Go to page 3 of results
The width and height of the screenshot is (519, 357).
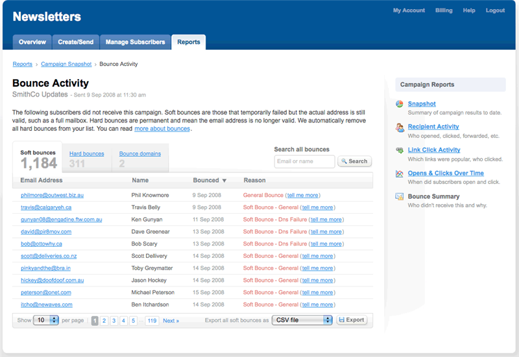(x=114, y=321)
